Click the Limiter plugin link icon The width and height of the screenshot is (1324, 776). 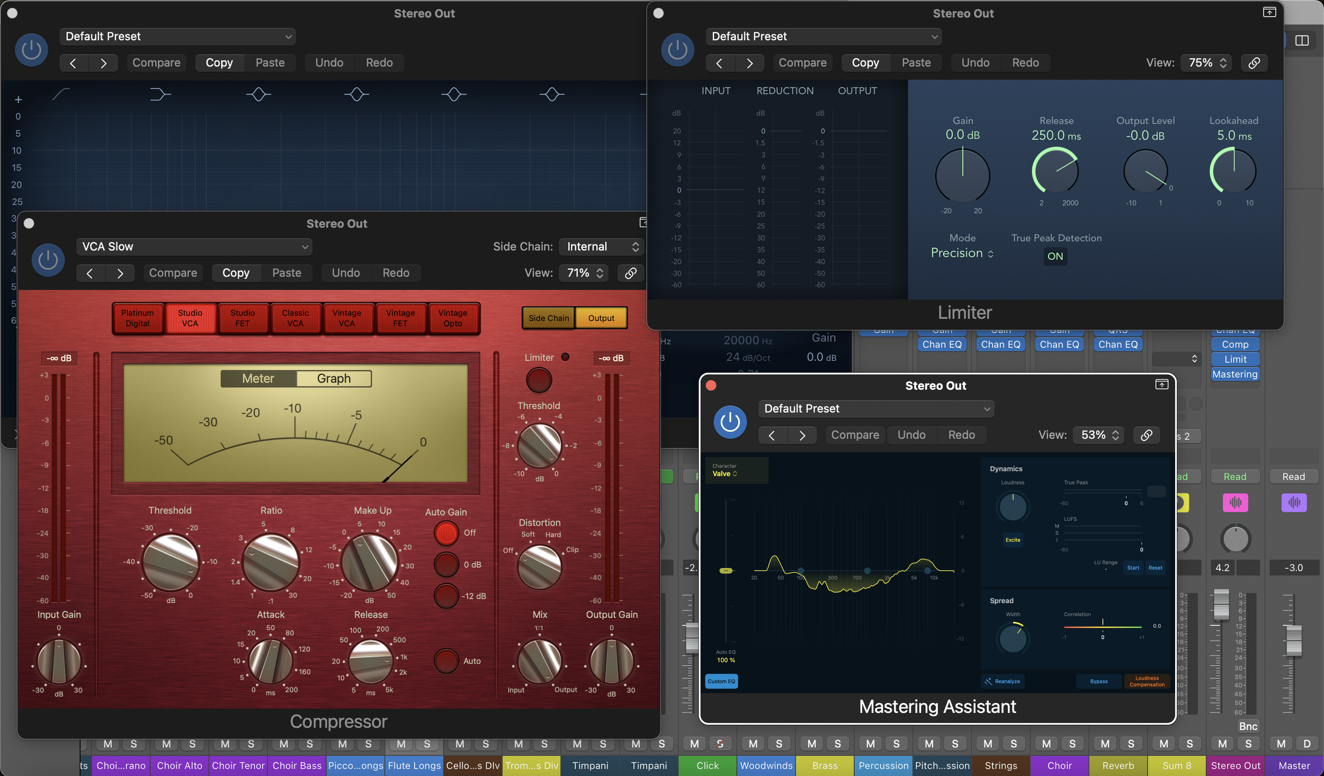point(1254,63)
